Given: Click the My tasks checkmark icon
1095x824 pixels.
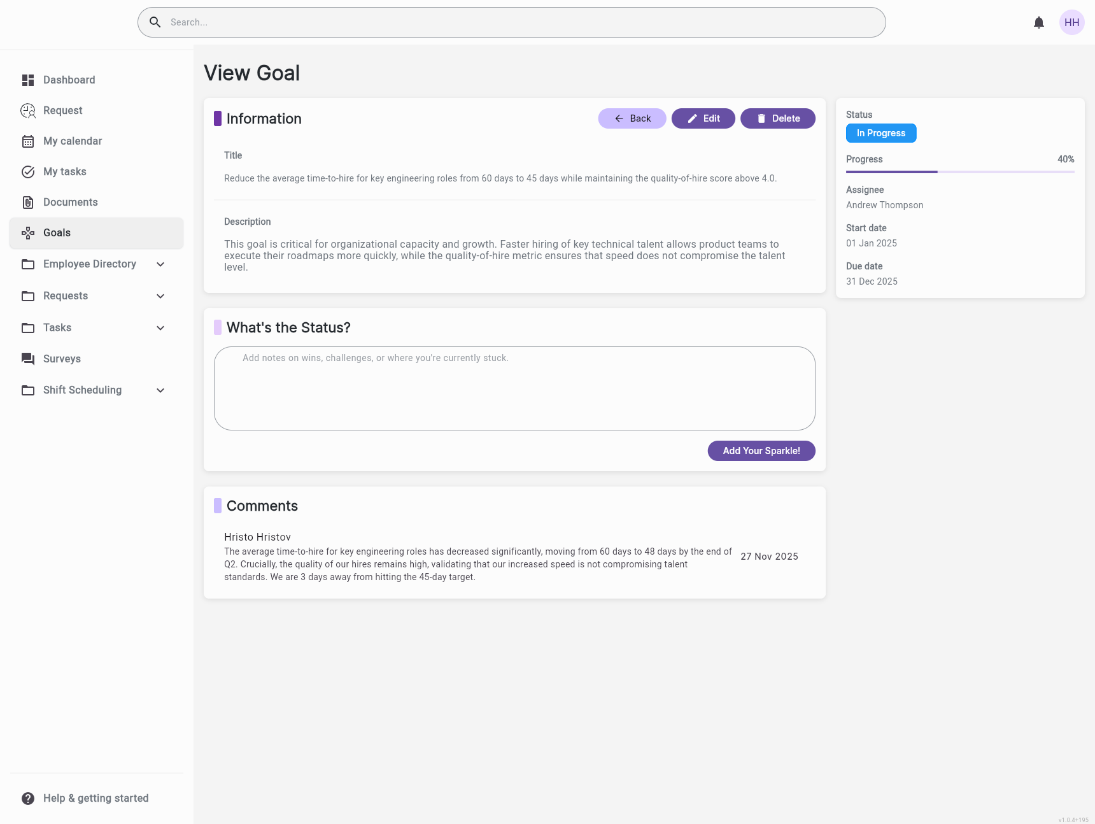Looking at the screenshot, I should (x=28, y=172).
